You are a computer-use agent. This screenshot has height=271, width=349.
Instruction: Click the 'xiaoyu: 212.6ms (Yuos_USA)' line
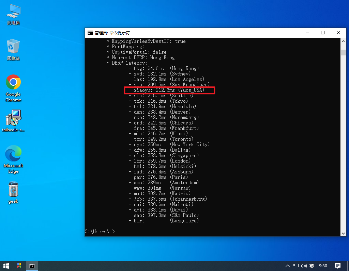(166, 90)
